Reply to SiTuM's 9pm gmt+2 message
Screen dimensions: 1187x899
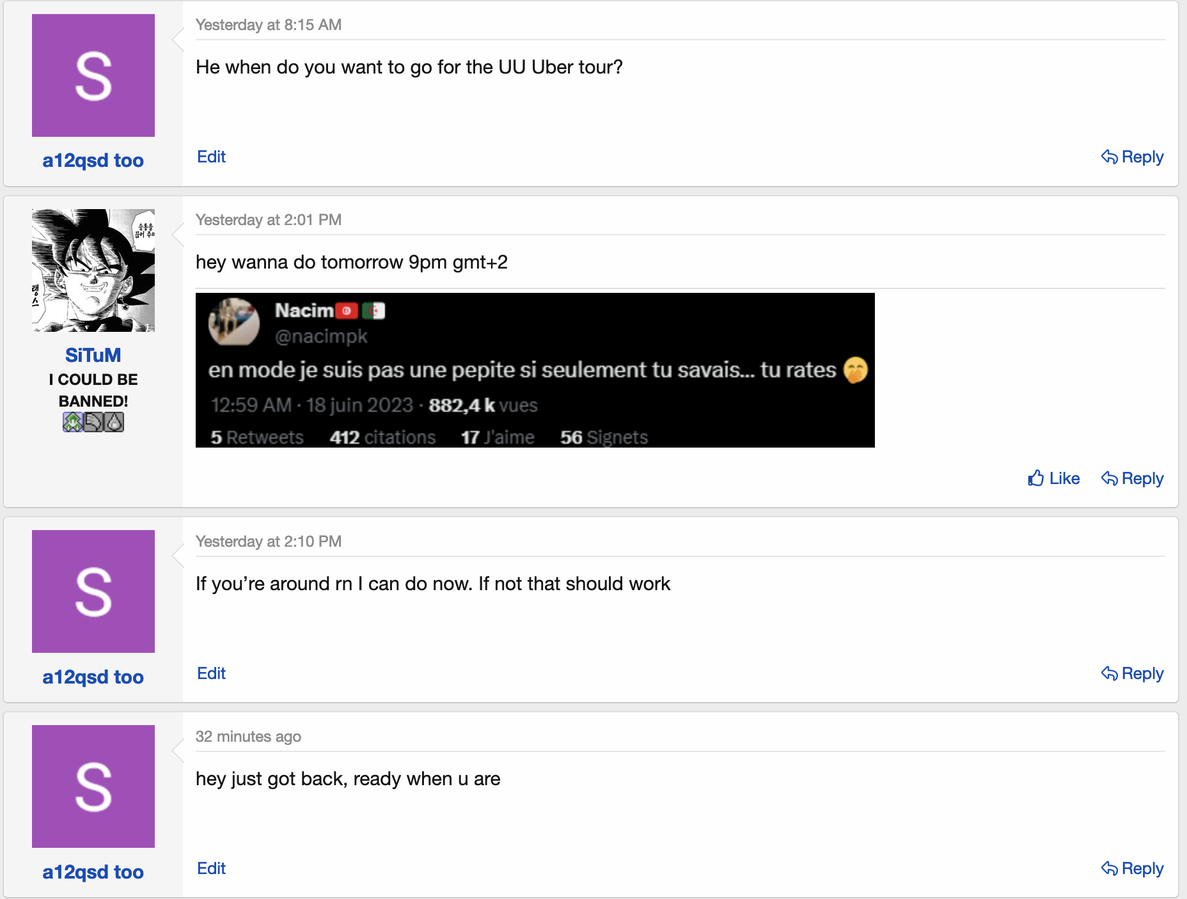(x=1133, y=479)
